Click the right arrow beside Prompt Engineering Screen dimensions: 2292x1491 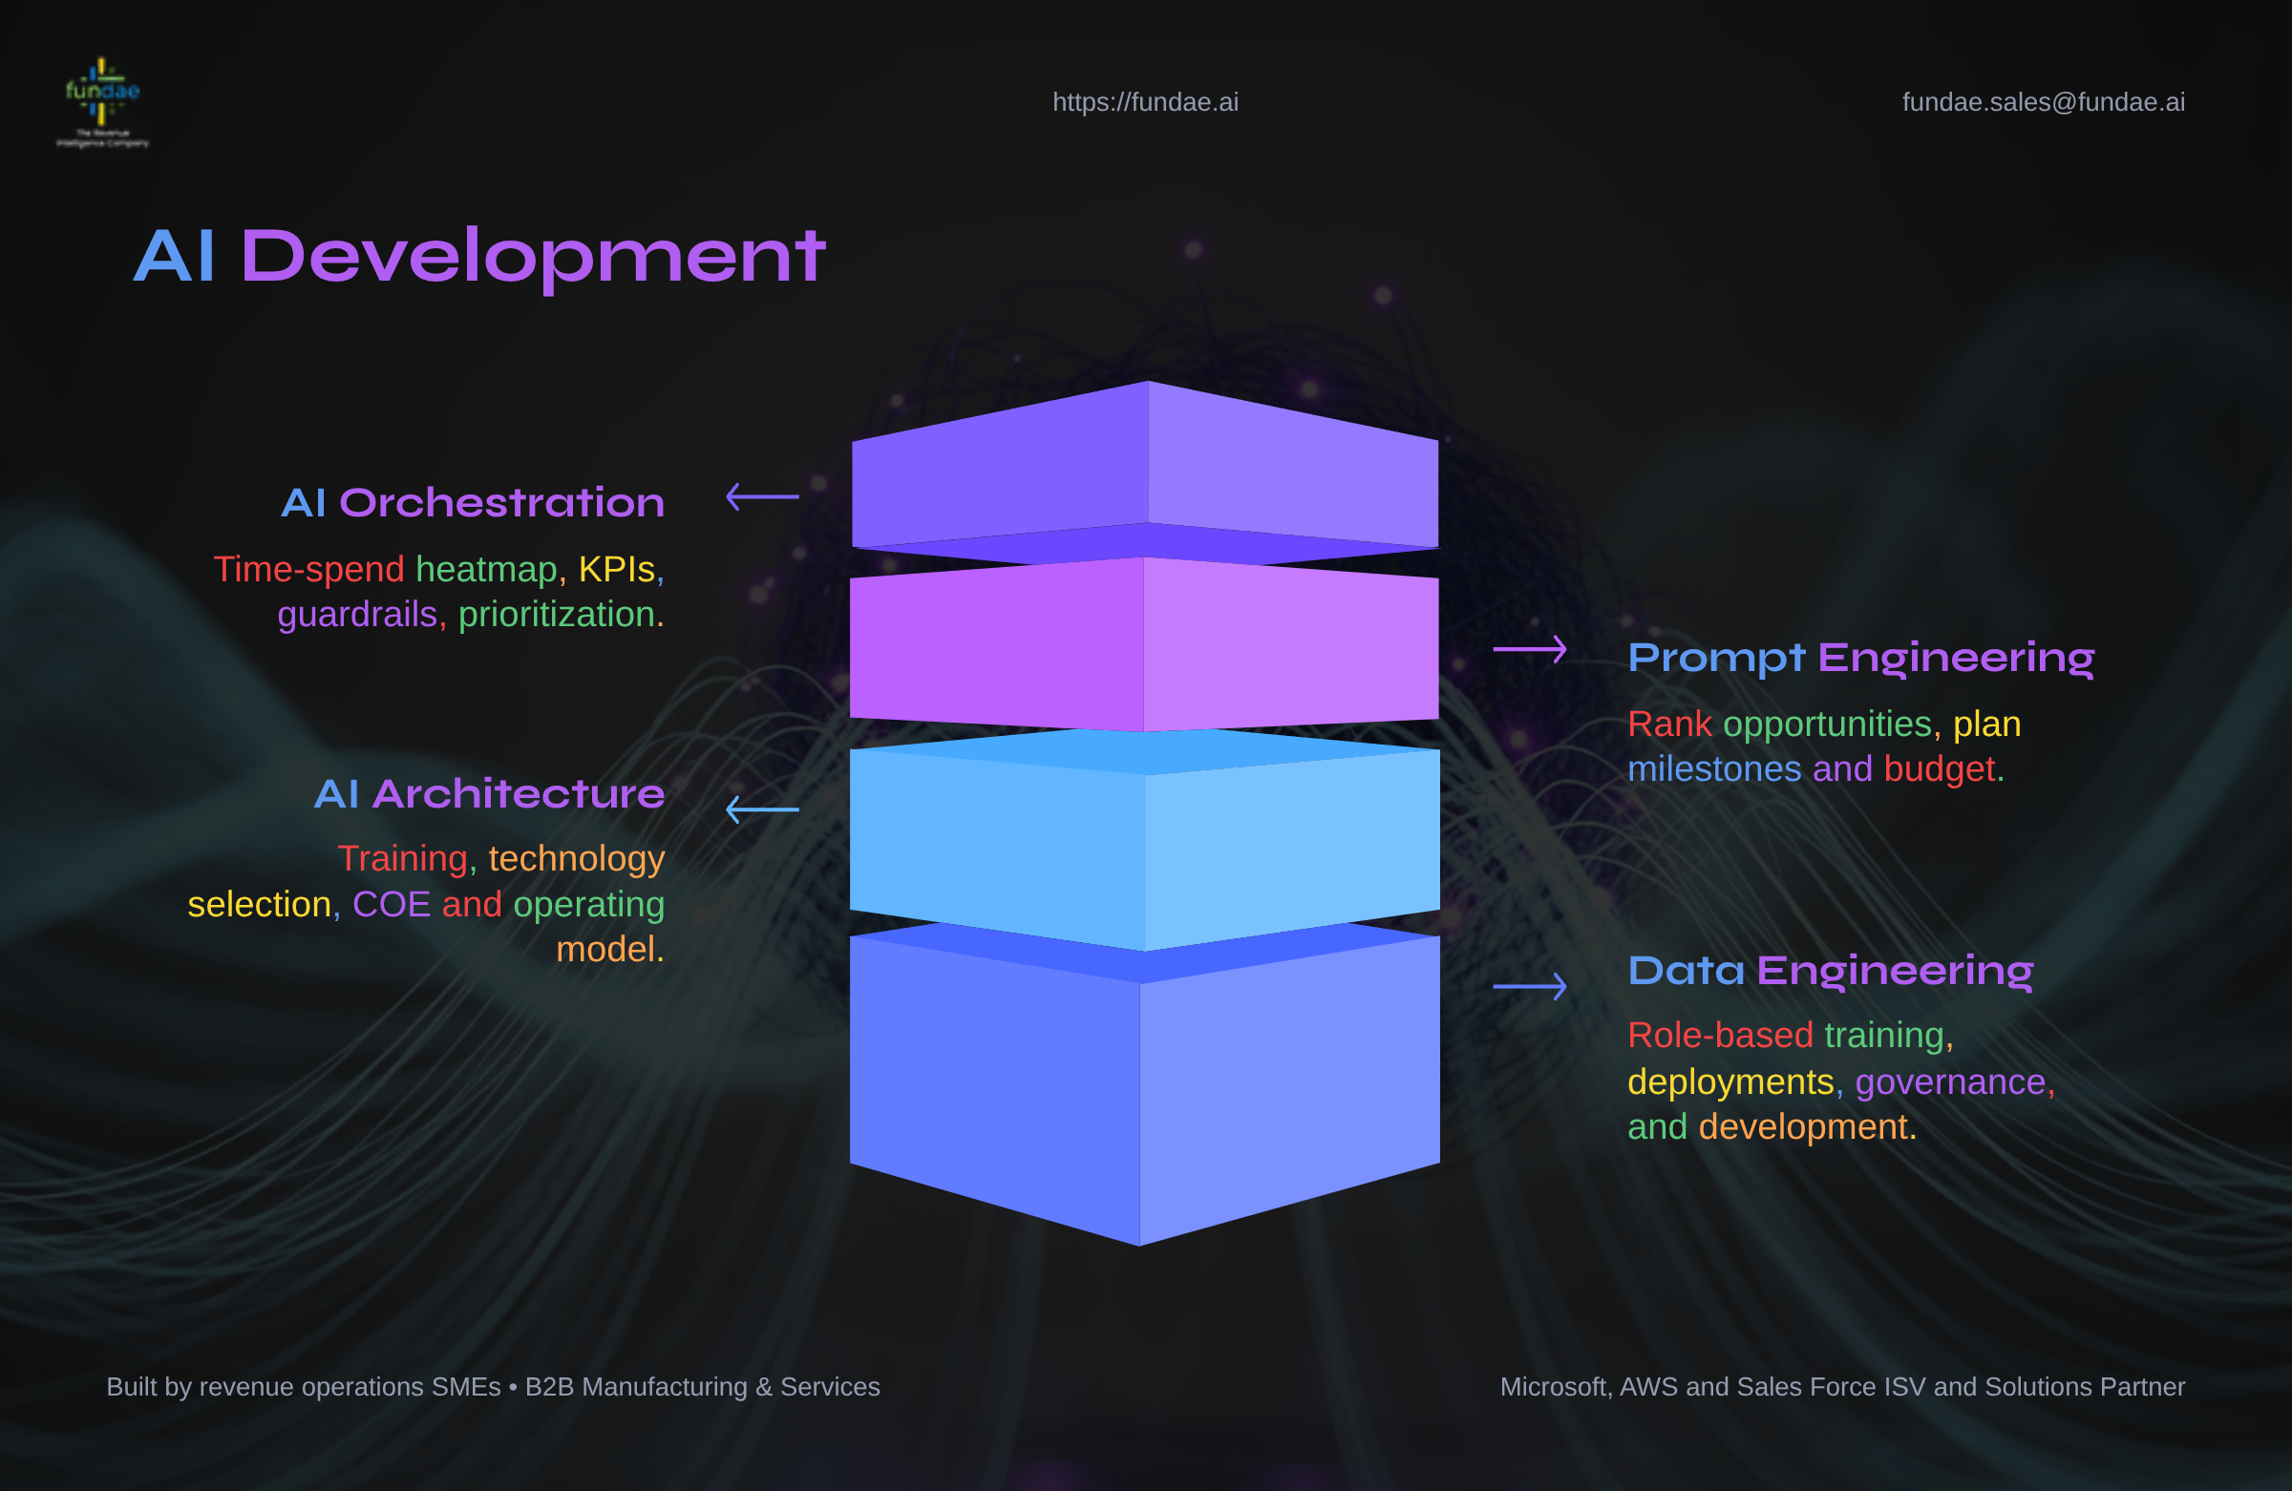(1529, 650)
